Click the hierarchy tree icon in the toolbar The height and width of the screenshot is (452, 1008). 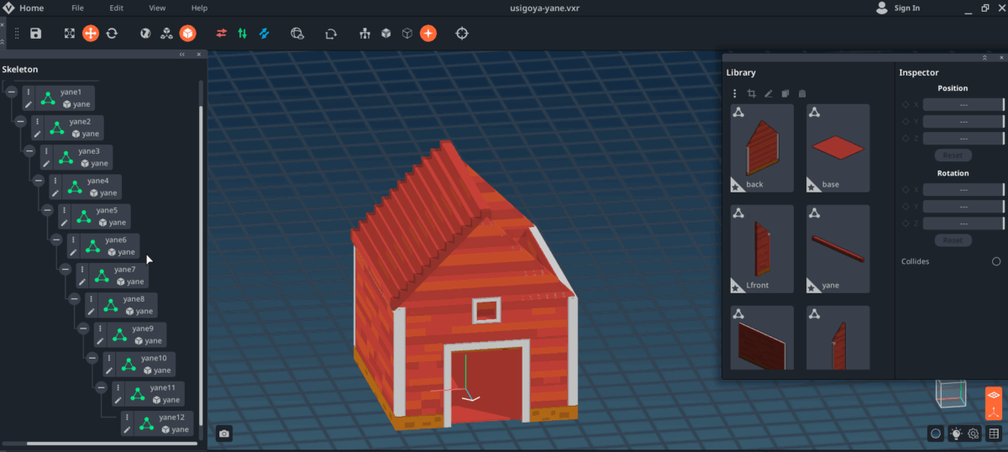point(365,34)
